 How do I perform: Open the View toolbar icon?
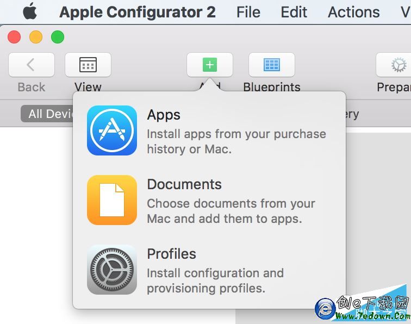pos(88,65)
